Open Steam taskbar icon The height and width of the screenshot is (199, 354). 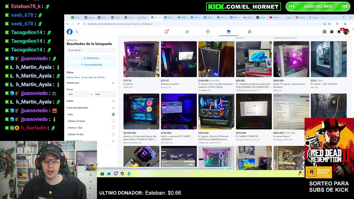pyautogui.click(x=122, y=174)
